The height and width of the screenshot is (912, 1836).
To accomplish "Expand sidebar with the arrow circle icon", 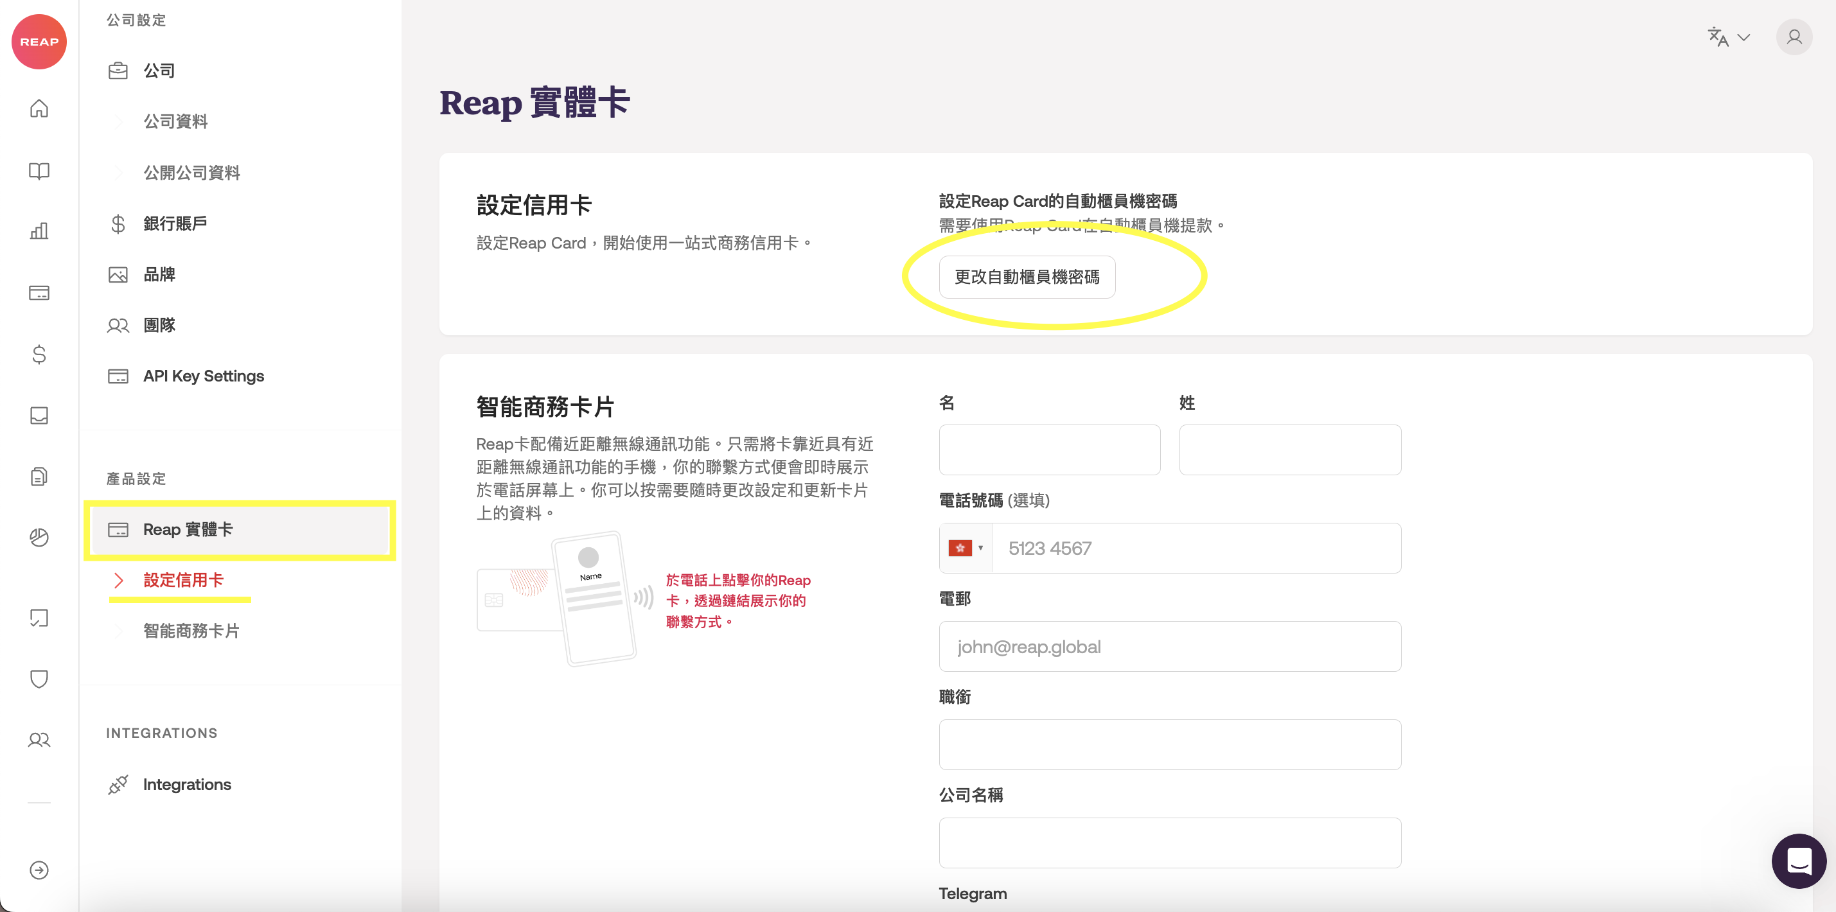I will 39,870.
